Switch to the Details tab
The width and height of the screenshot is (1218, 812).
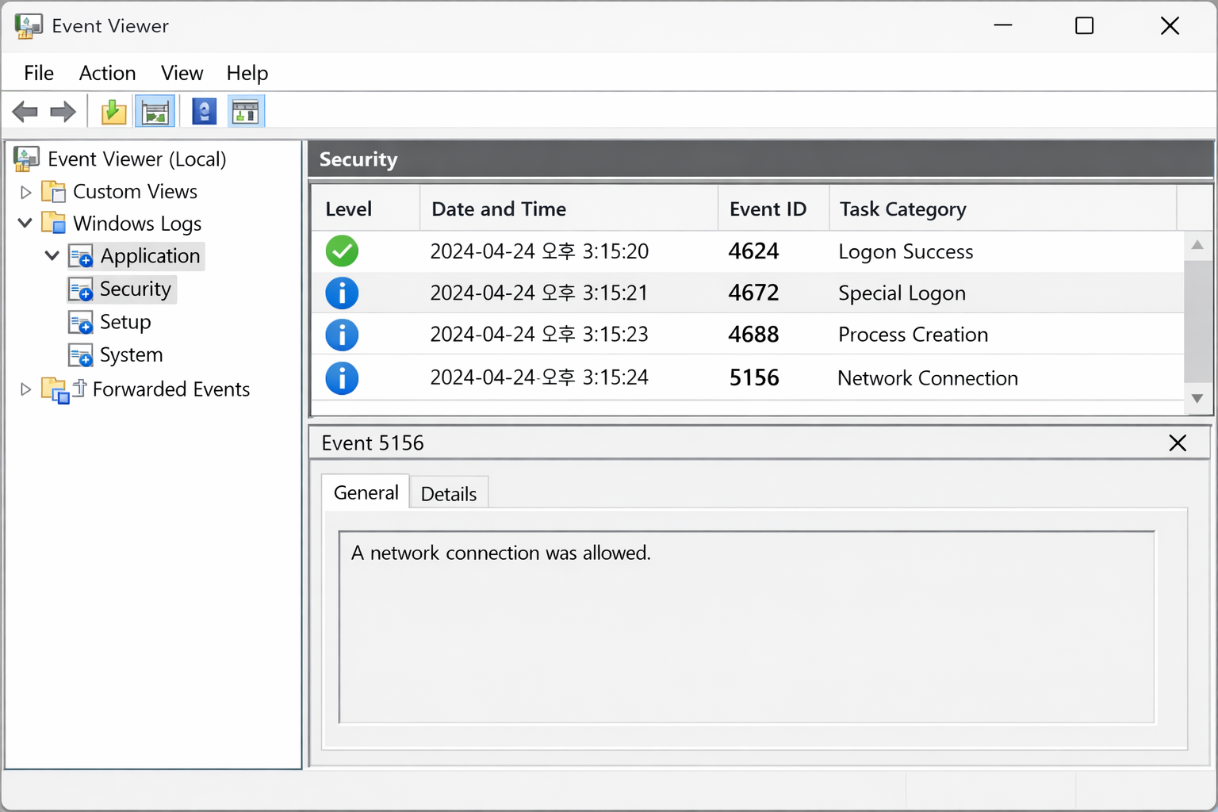pos(448,494)
